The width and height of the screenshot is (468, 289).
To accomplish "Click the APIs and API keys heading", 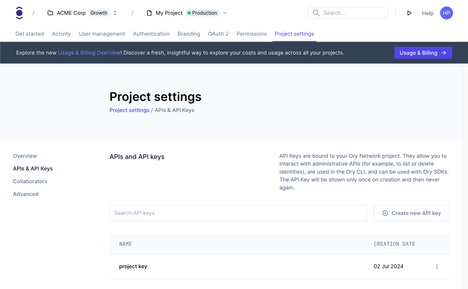I will click(137, 157).
